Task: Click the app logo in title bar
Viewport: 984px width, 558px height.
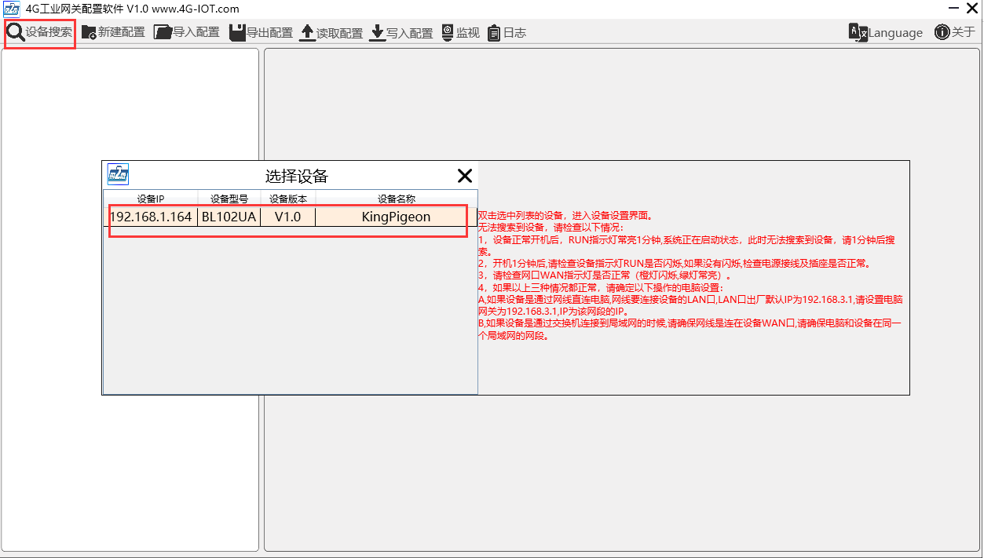Action: 12,9
